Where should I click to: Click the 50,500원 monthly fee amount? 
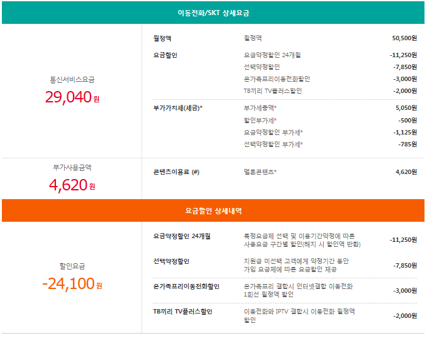404,38
